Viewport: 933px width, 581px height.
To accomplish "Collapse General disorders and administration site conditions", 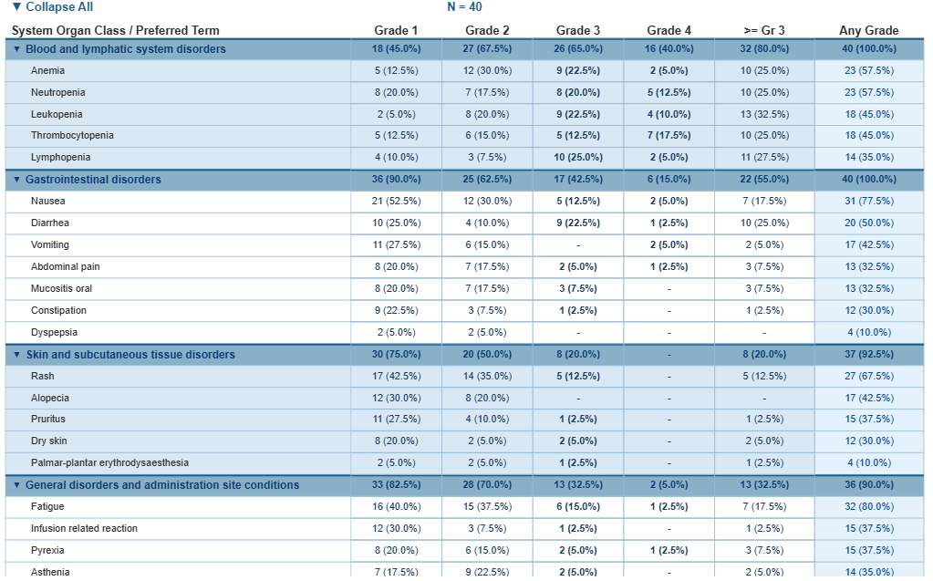I will pyautogui.click(x=16, y=485).
